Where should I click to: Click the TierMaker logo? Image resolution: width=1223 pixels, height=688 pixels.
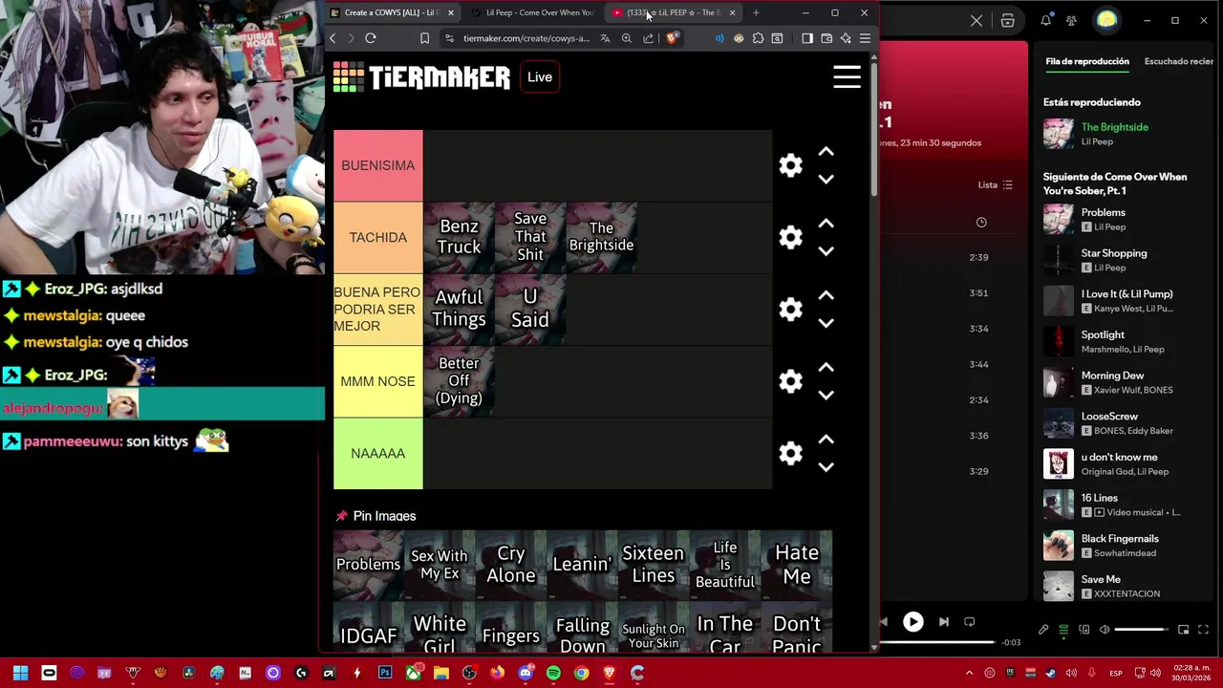421,77
